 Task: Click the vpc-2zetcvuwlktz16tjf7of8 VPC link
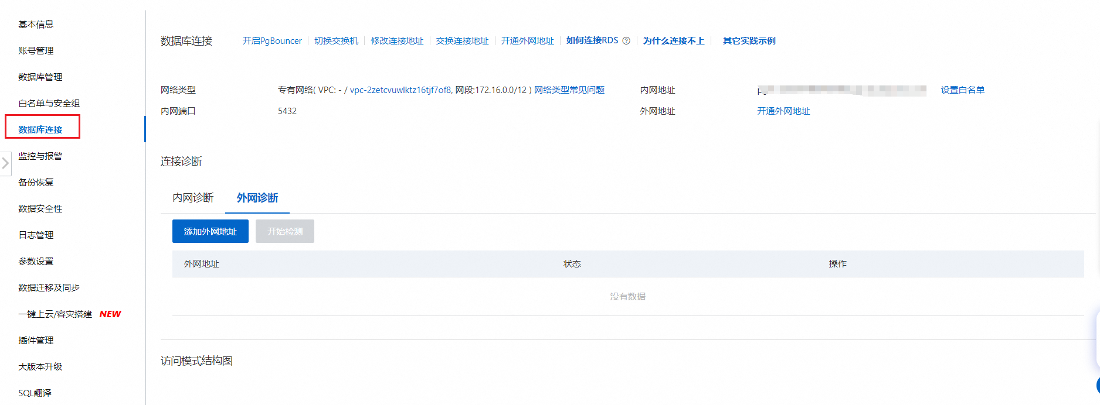(x=400, y=90)
